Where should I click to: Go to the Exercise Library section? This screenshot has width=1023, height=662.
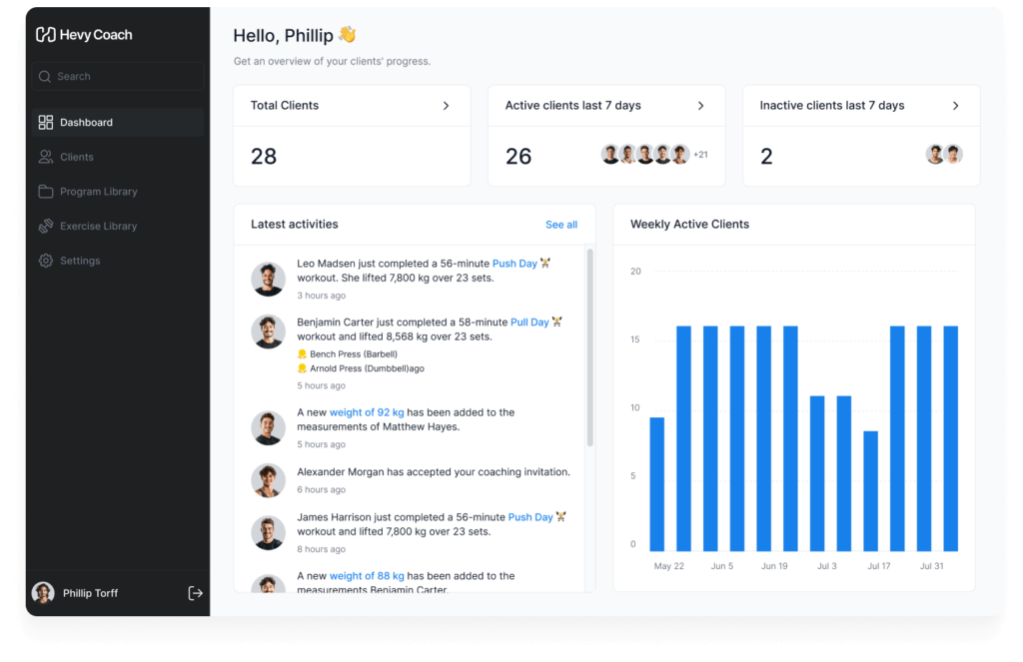click(x=98, y=227)
